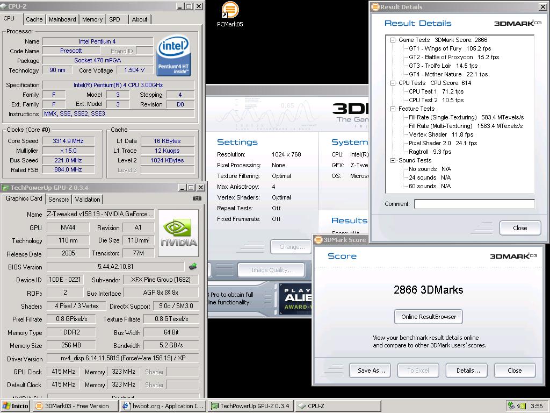This screenshot has width=550, height=413.
Task: Select GT4 - Mother Nature row
Action: pos(448,74)
